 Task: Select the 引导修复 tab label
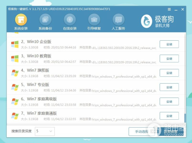tap(94, 28)
